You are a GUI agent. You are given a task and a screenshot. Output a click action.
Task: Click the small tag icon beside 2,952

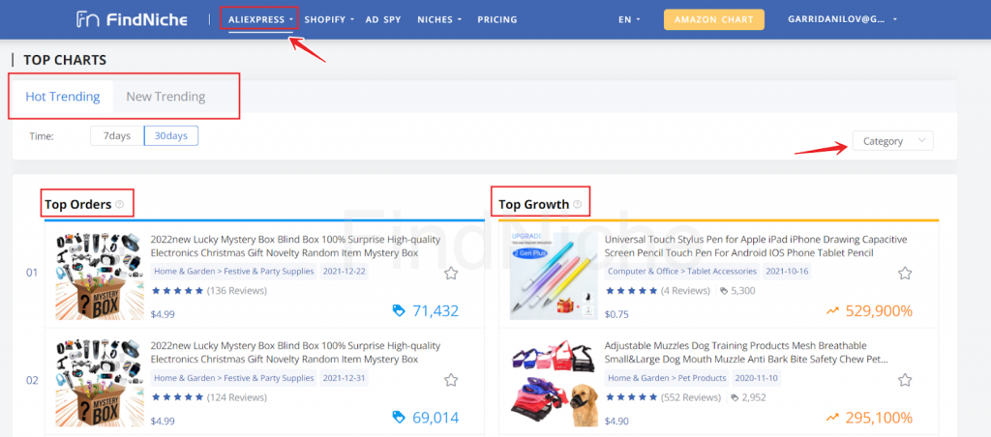(734, 398)
